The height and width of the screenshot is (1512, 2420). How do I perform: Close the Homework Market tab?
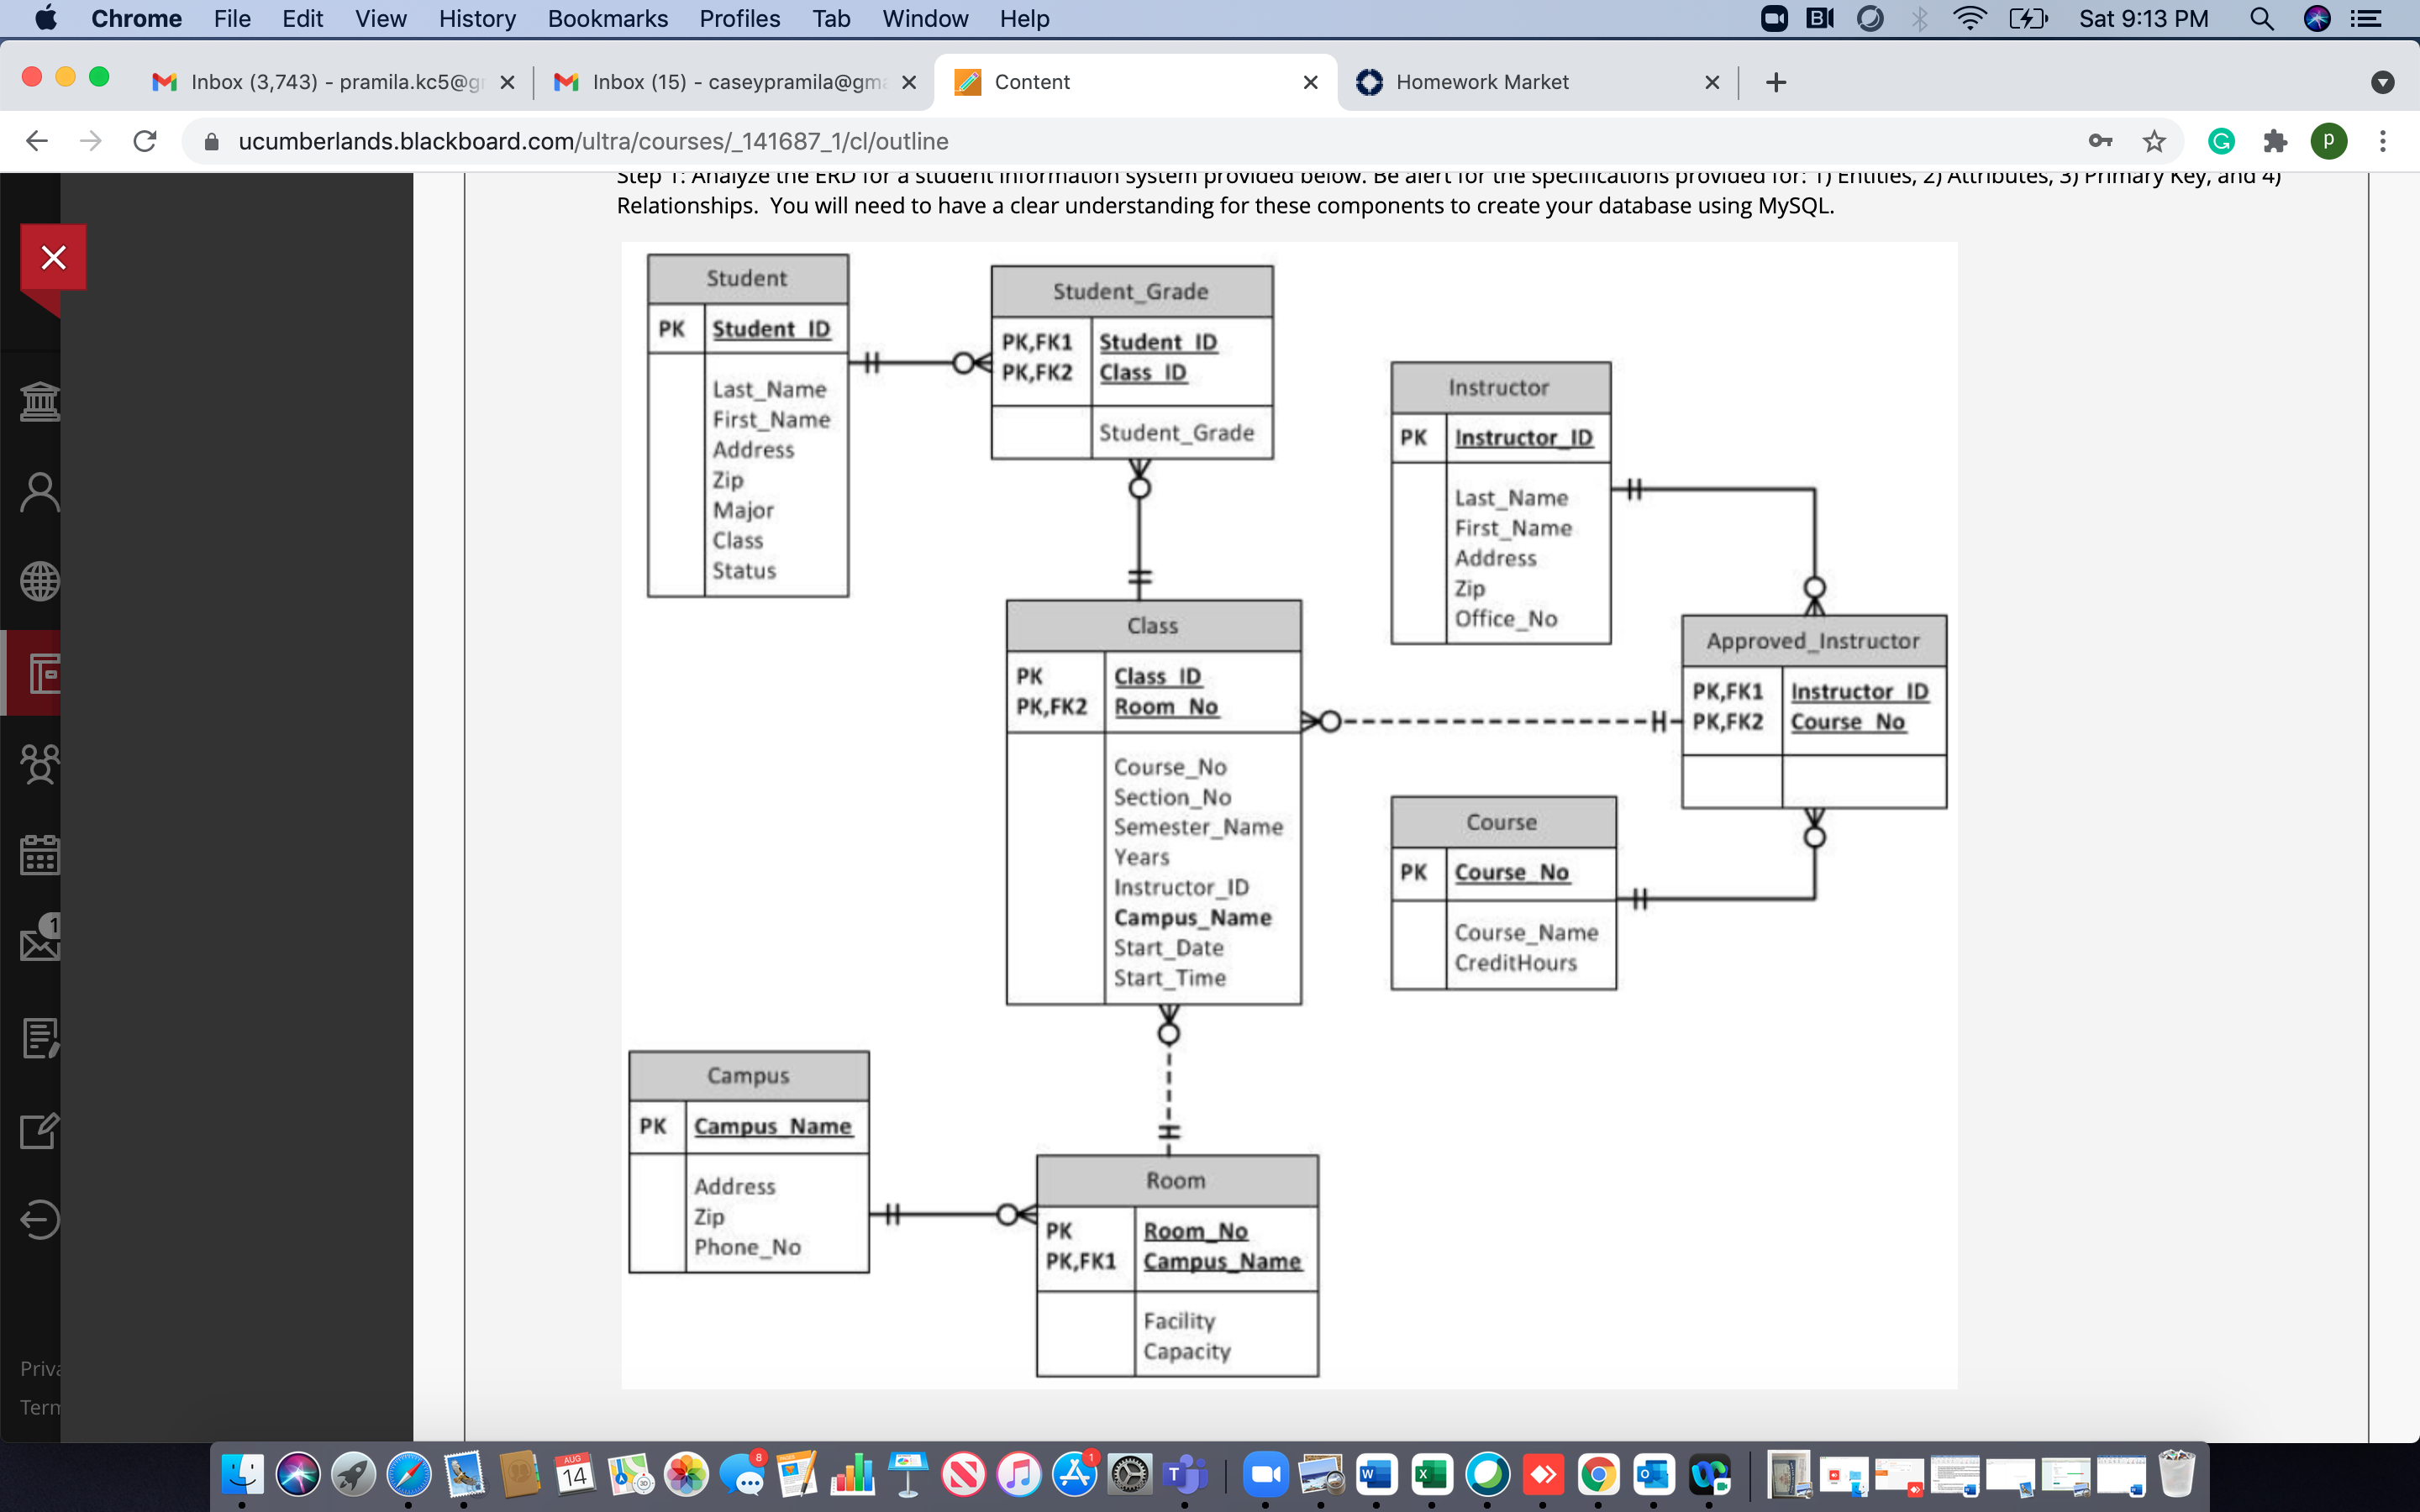pyautogui.click(x=1712, y=82)
